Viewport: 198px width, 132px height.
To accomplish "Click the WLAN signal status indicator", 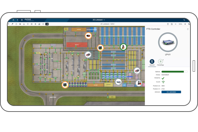I will point(163,82).
